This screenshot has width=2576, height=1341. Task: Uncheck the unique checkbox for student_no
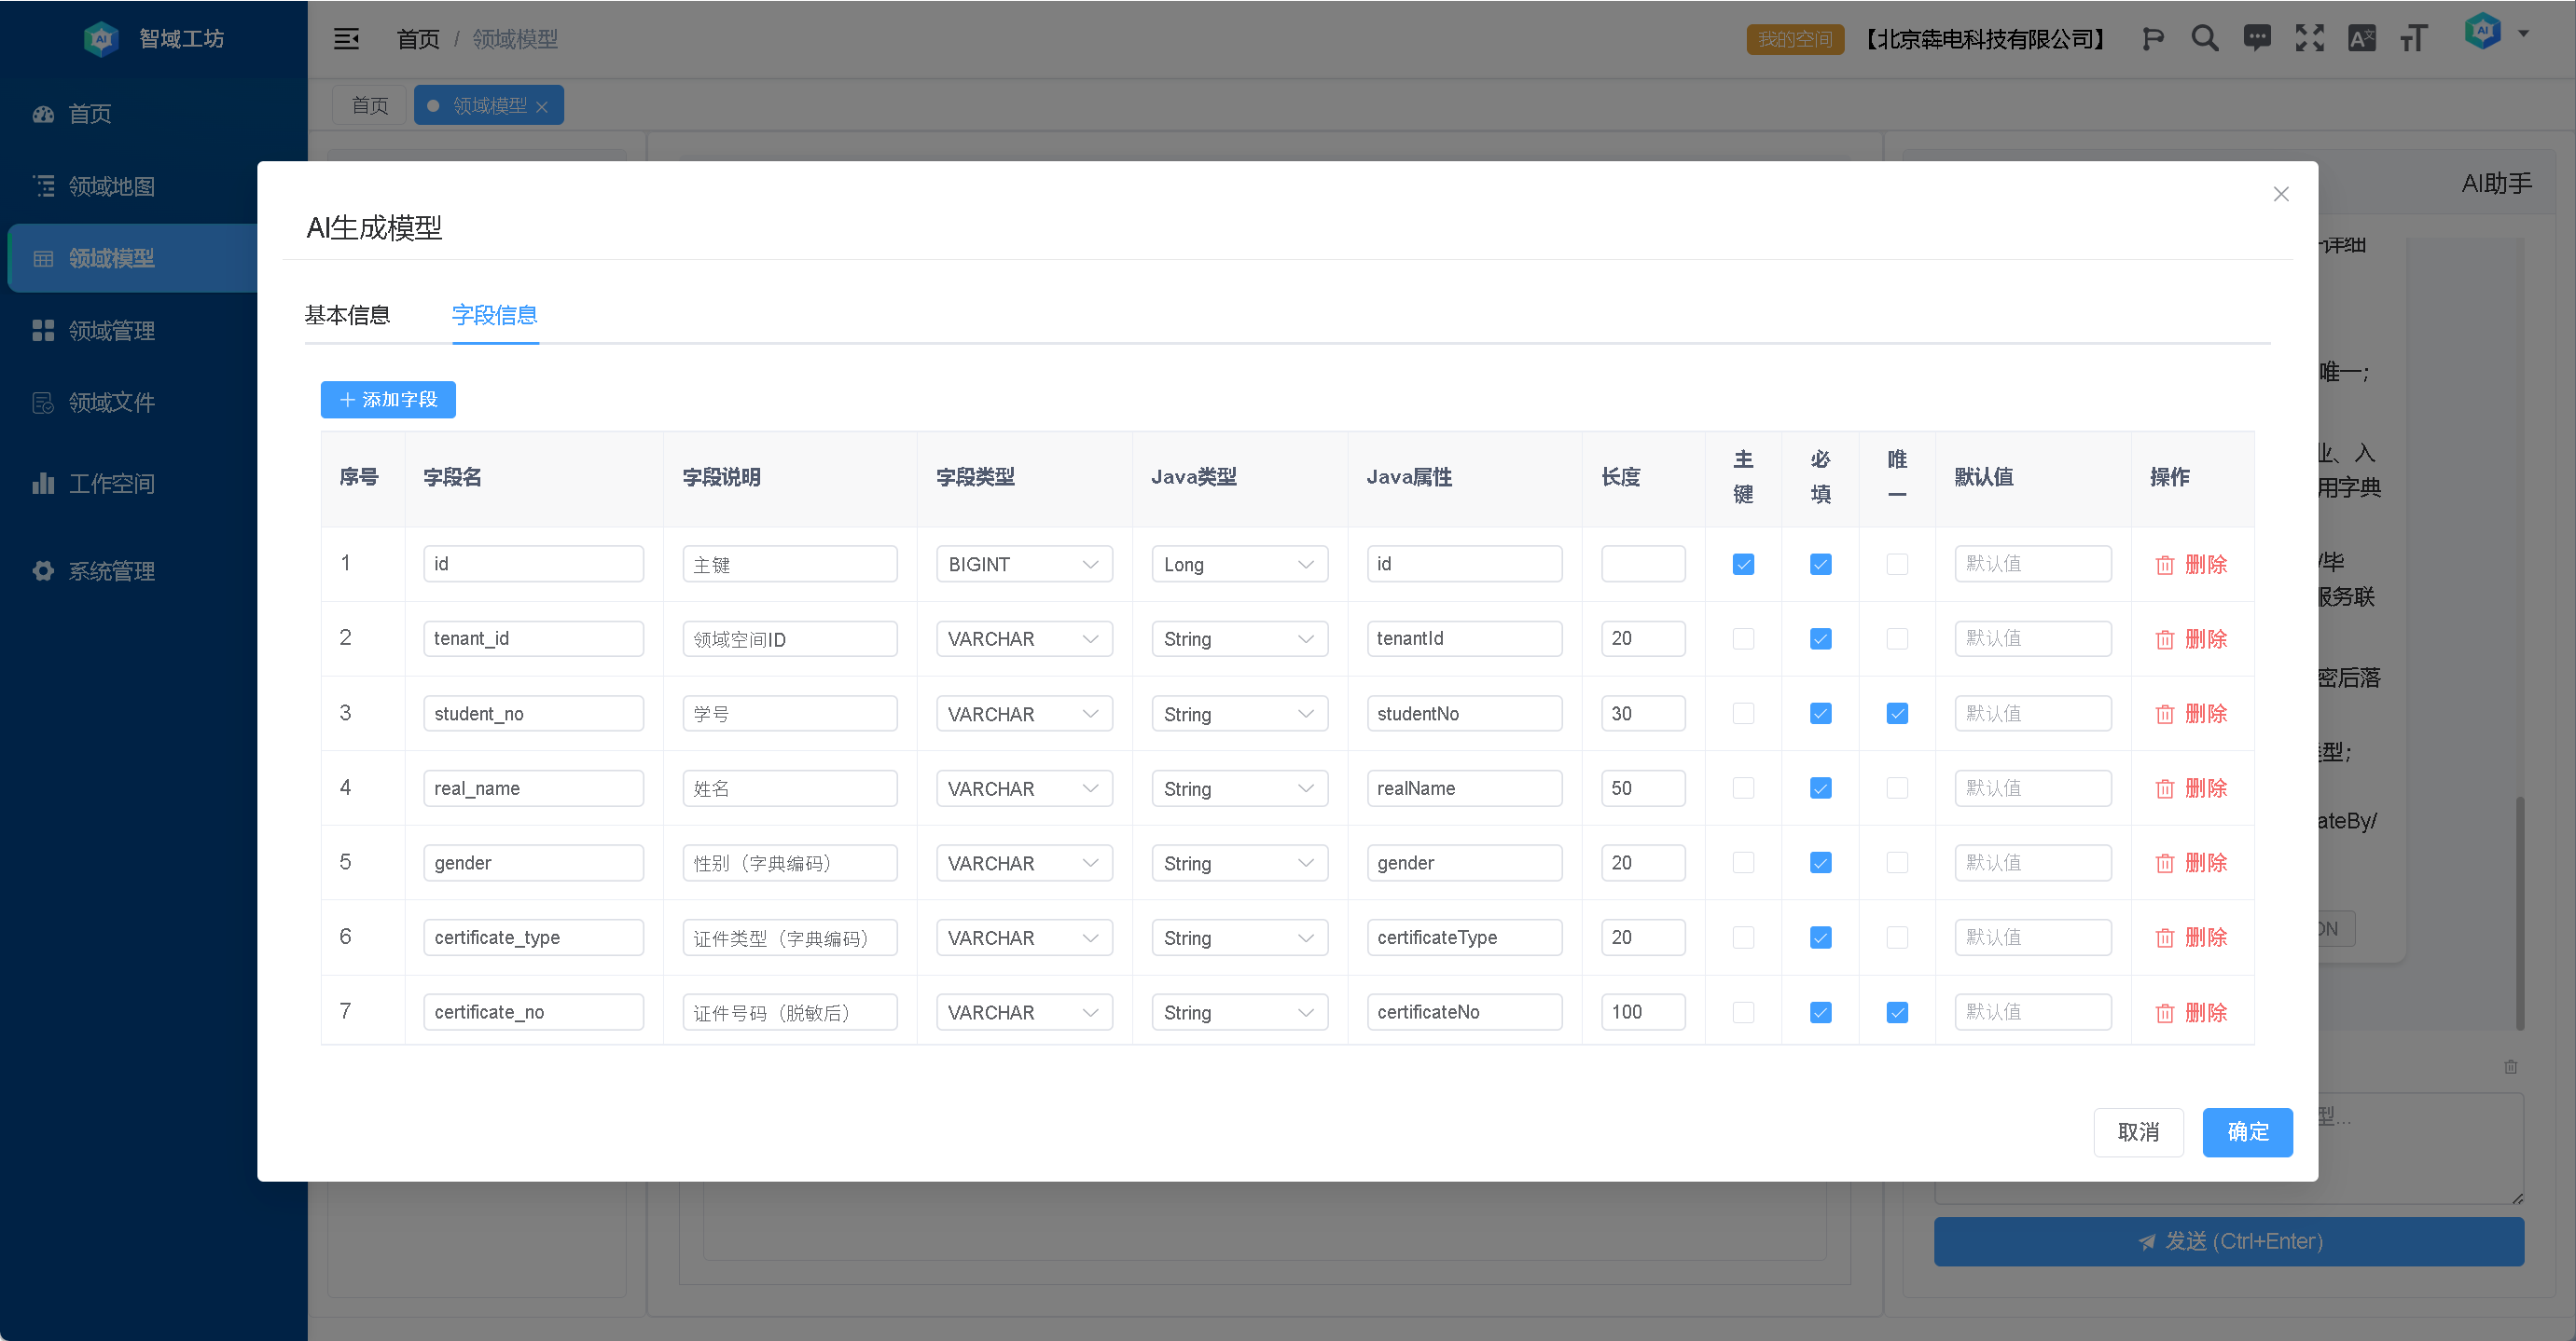[1896, 714]
